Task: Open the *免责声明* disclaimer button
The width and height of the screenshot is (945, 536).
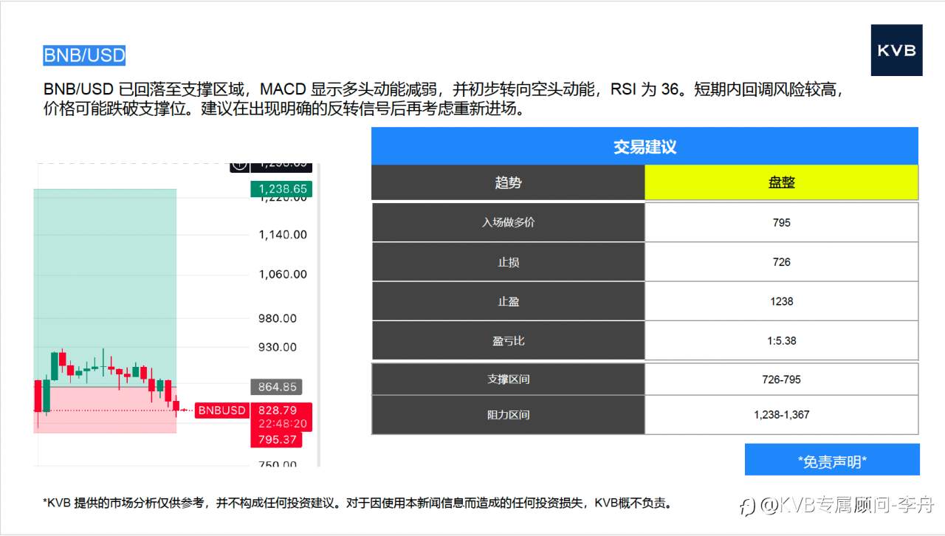Action: [x=831, y=459]
